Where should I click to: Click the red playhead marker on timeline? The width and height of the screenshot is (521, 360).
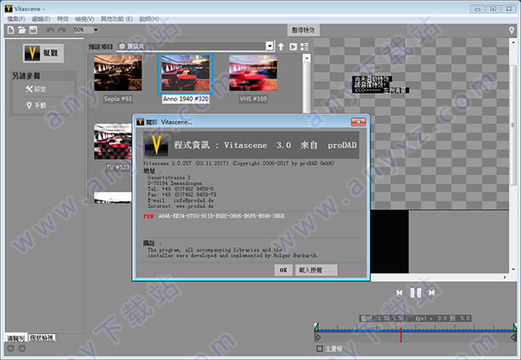coord(401,335)
